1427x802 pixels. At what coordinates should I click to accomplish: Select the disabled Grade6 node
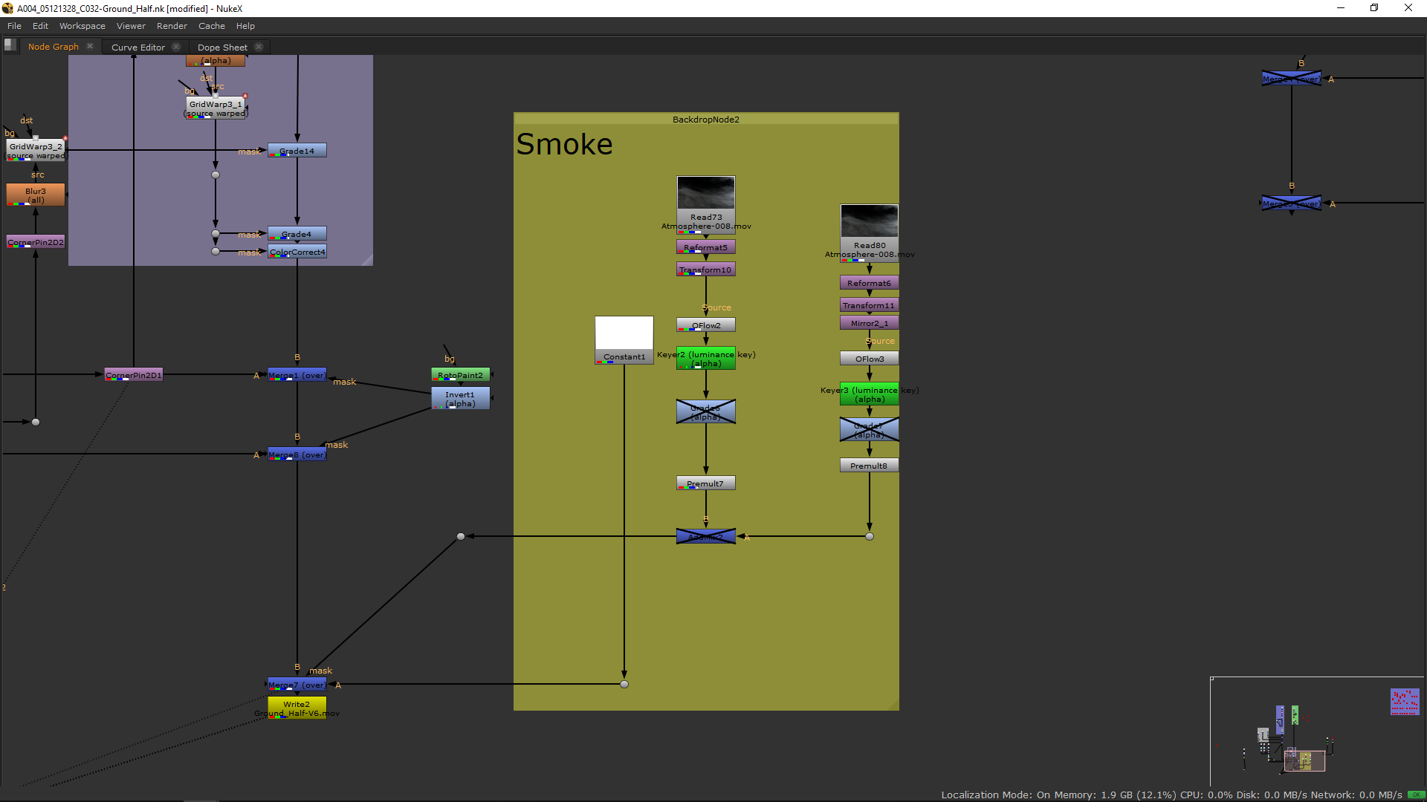coord(705,412)
